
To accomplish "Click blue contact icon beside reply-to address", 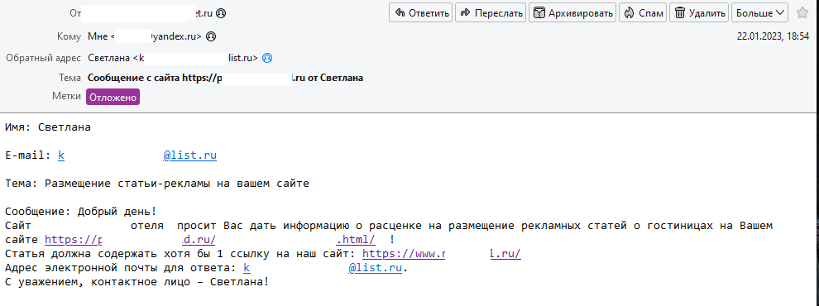I will tap(267, 58).
